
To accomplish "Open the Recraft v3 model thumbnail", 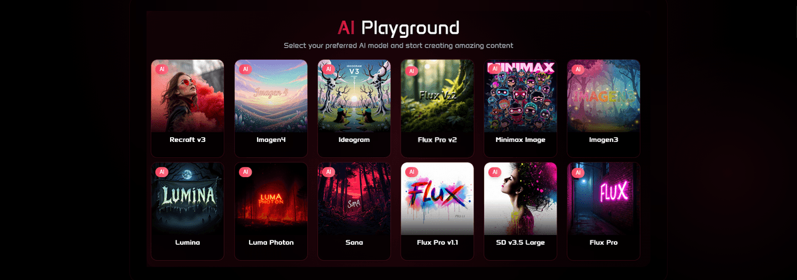I will tap(187, 96).
